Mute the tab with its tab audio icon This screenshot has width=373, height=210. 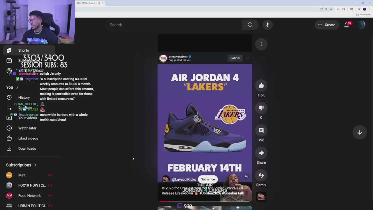pyautogui.click(x=99, y=3)
